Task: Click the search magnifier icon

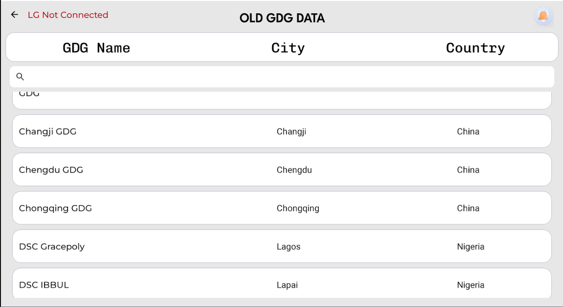Action: click(20, 77)
